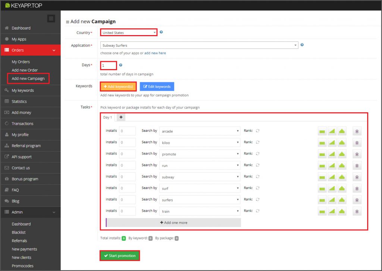This screenshot has height=271, width=382.
Task: Focus the Days input field
Action: 109,65
